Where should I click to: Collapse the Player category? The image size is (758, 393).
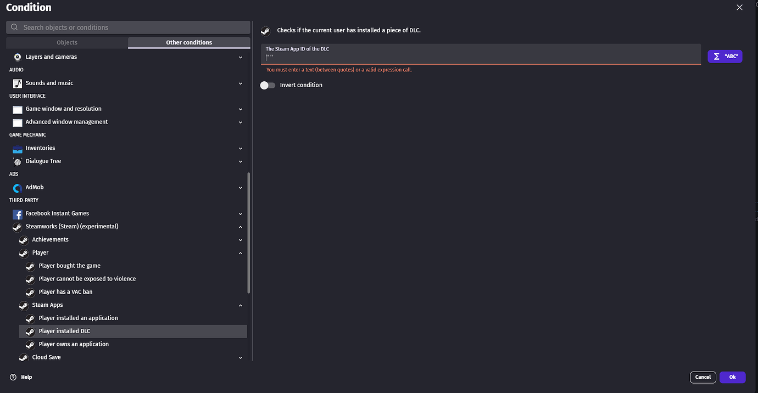240,253
